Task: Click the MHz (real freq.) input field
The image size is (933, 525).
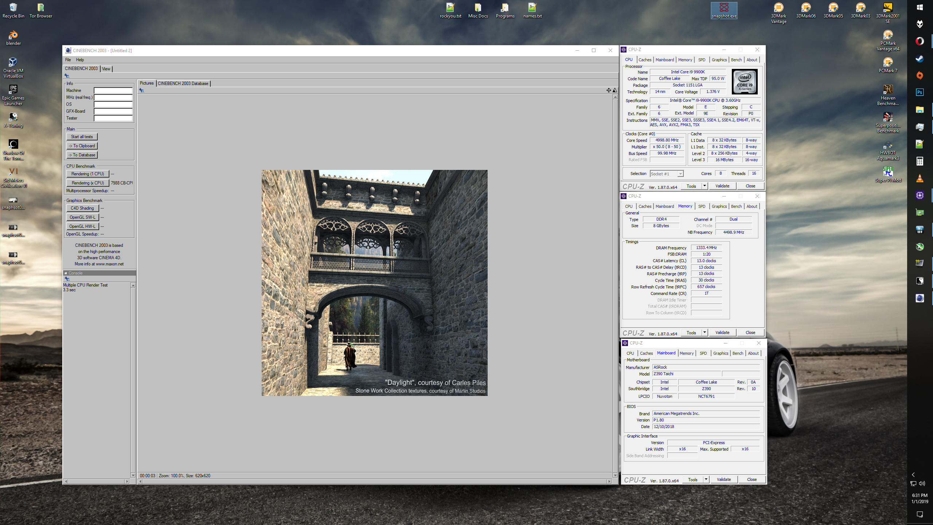Action: (x=113, y=97)
